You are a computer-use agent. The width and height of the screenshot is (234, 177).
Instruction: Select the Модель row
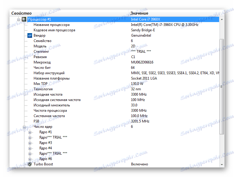pos(123,46)
